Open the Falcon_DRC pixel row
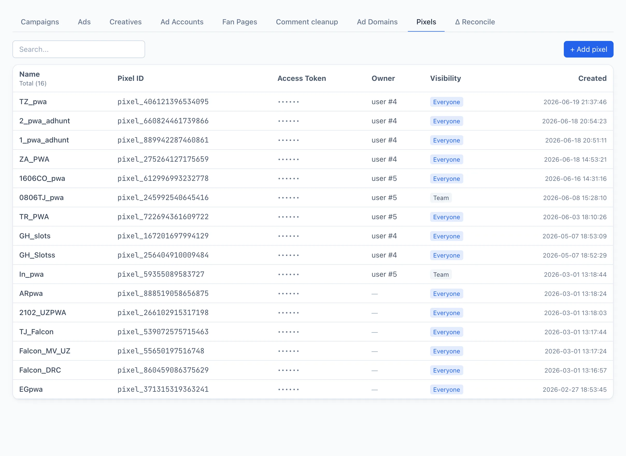 point(313,370)
